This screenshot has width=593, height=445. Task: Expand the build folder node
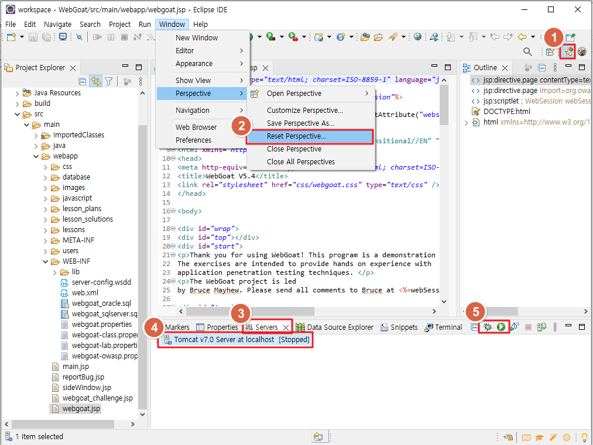(x=18, y=104)
